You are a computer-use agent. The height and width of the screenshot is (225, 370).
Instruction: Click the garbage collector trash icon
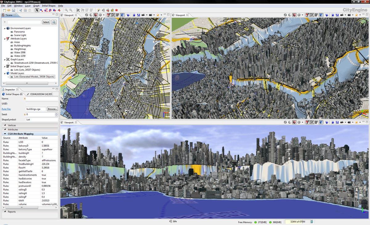pyautogui.click(x=312, y=222)
